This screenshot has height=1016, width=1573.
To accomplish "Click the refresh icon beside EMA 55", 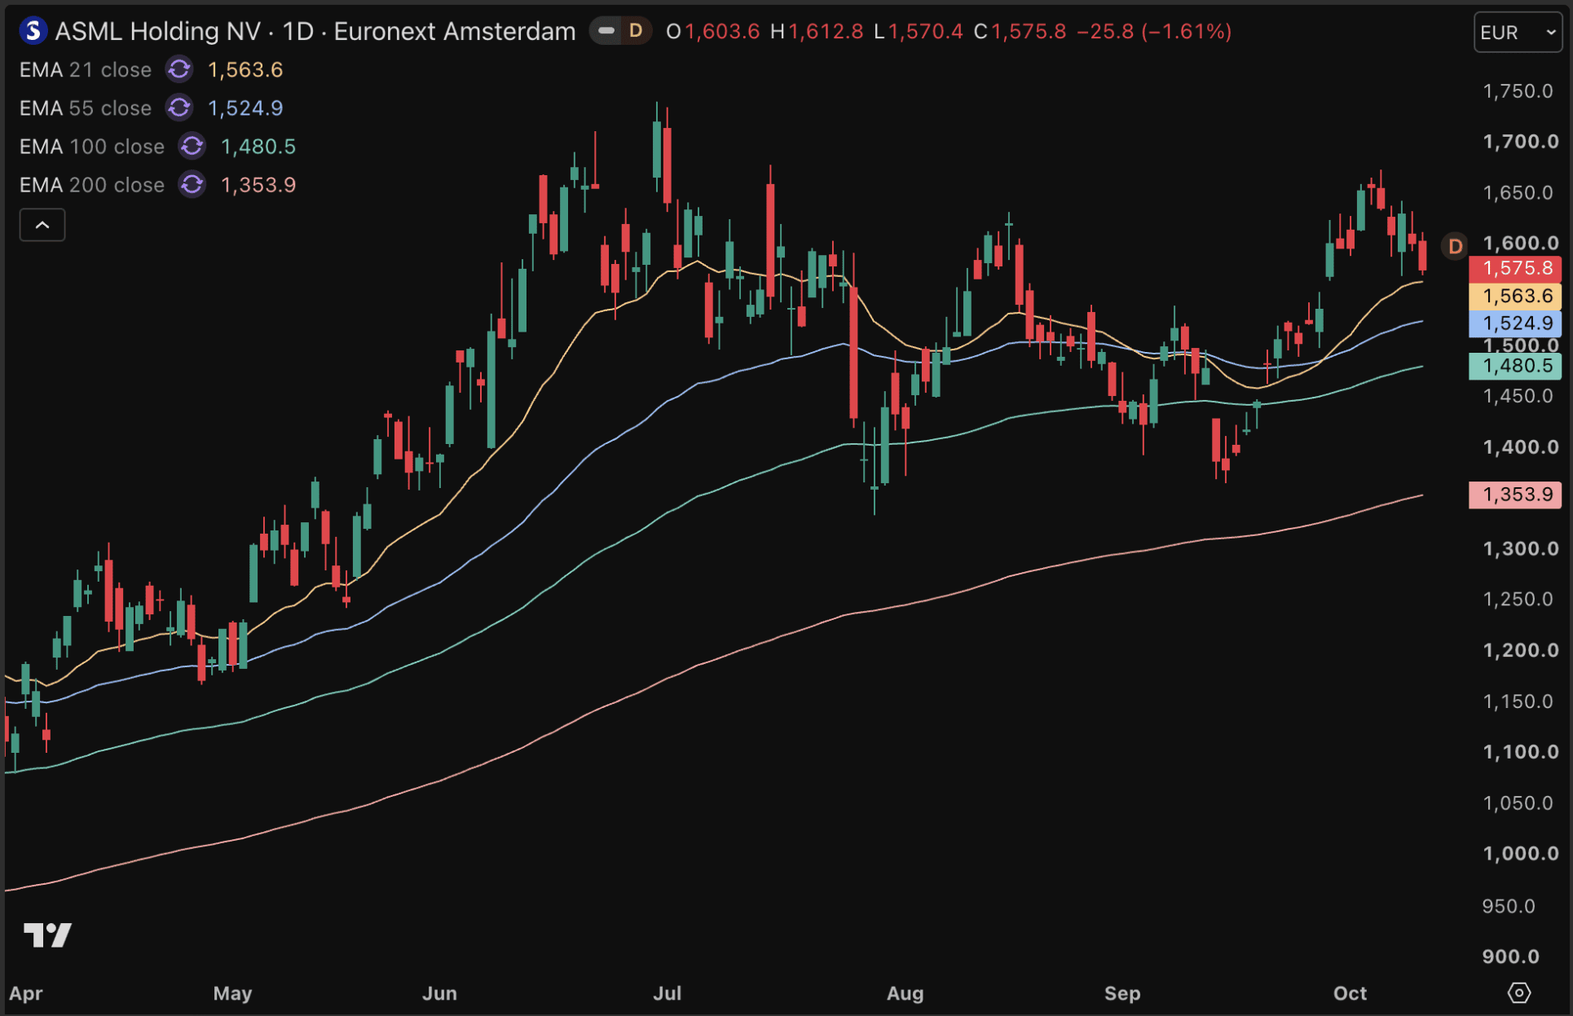I will point(179,108).
